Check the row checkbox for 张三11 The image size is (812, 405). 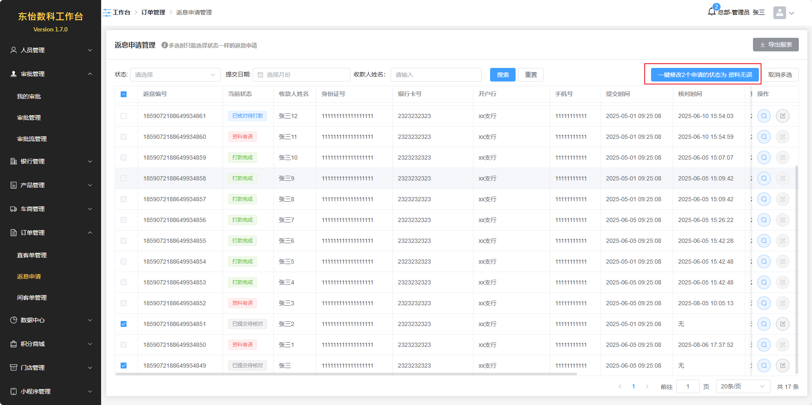(x=124, y=137)
